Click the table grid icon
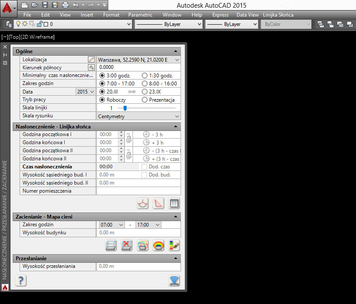Image resolution: width=356 pixels, height=304 pixels. pyautogui.click(x=174, y=203)
